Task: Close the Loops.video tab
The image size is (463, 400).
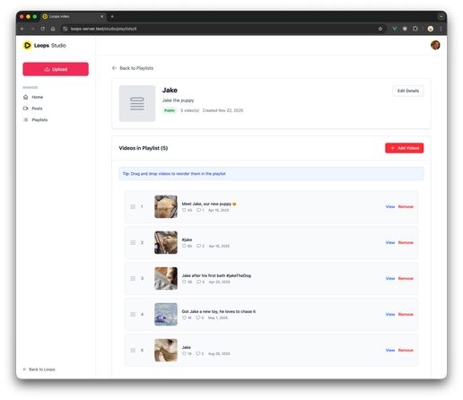Action: point(101,16)
